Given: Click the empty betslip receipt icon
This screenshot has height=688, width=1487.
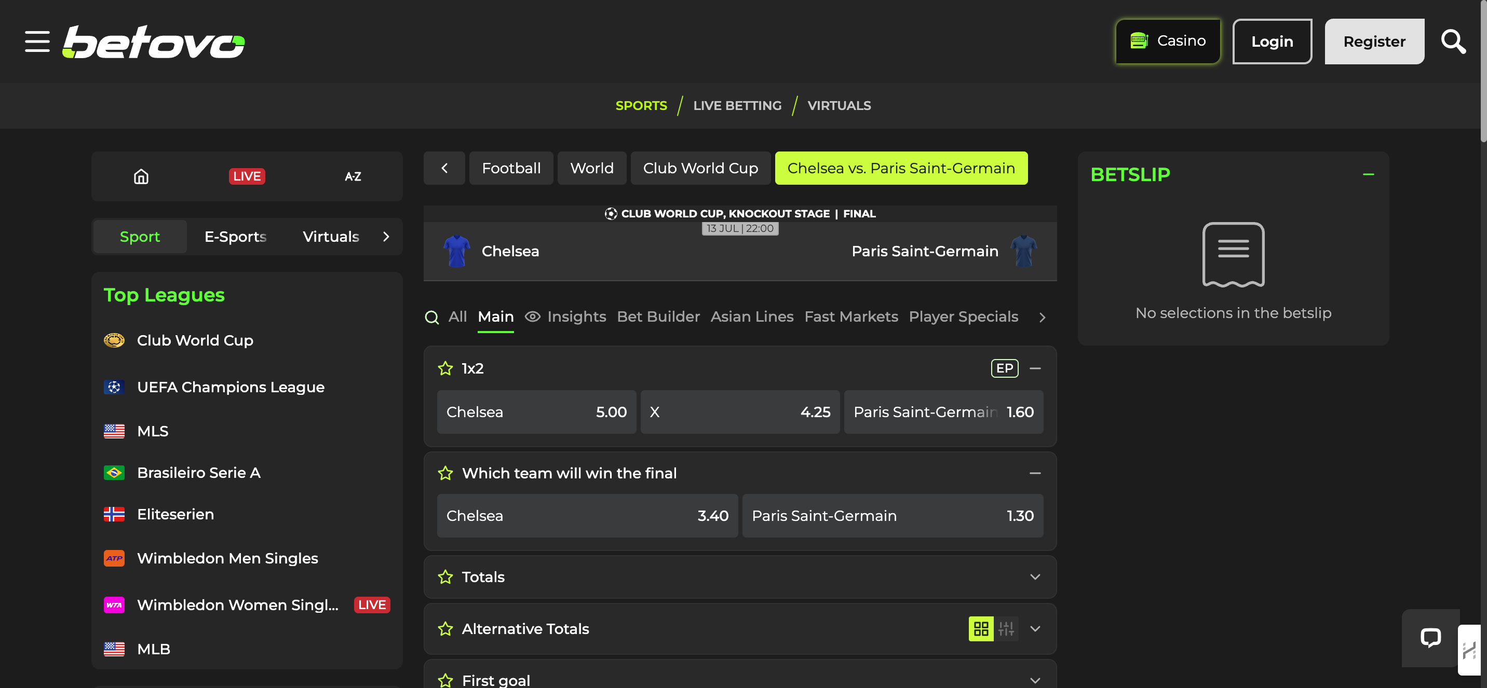Looking at the screenshot, I should tap(1233, 254).
